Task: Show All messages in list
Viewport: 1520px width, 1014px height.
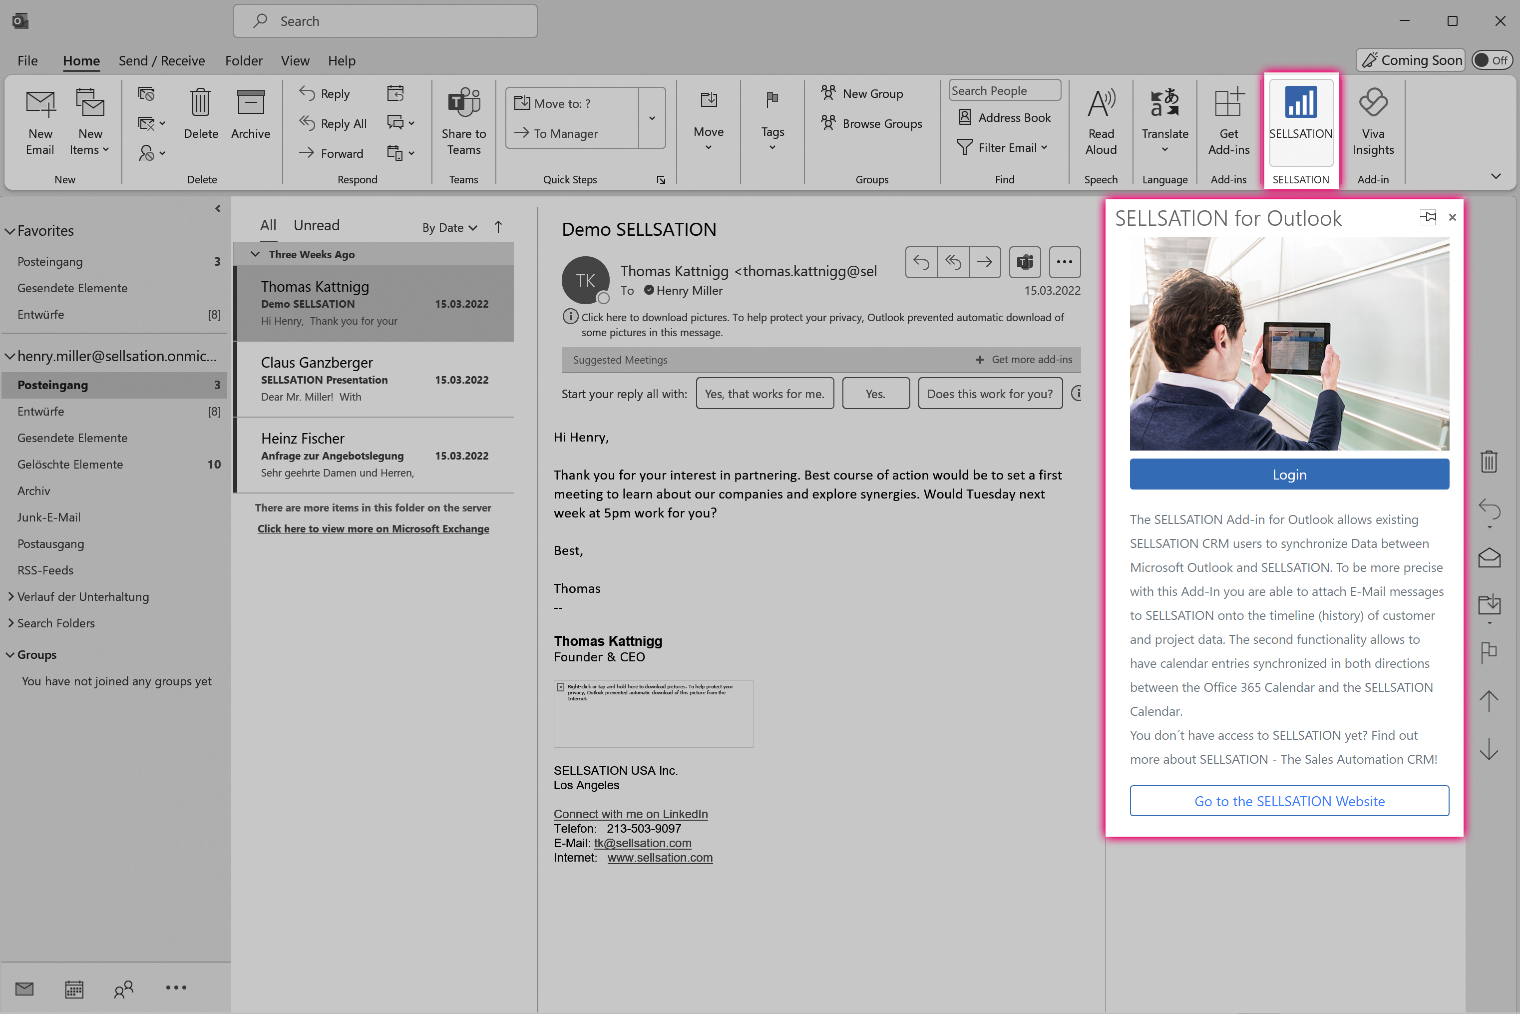Action: 268,226
